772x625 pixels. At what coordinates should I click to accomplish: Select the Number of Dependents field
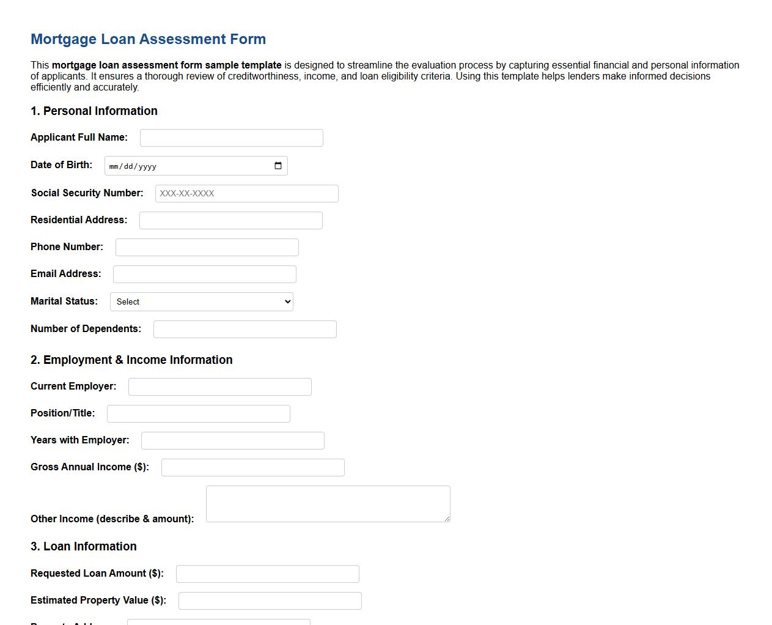pos(244,329)
